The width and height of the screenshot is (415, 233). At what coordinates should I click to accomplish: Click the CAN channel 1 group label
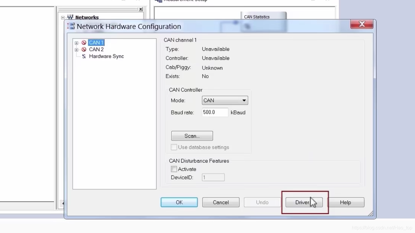point(180,40)
